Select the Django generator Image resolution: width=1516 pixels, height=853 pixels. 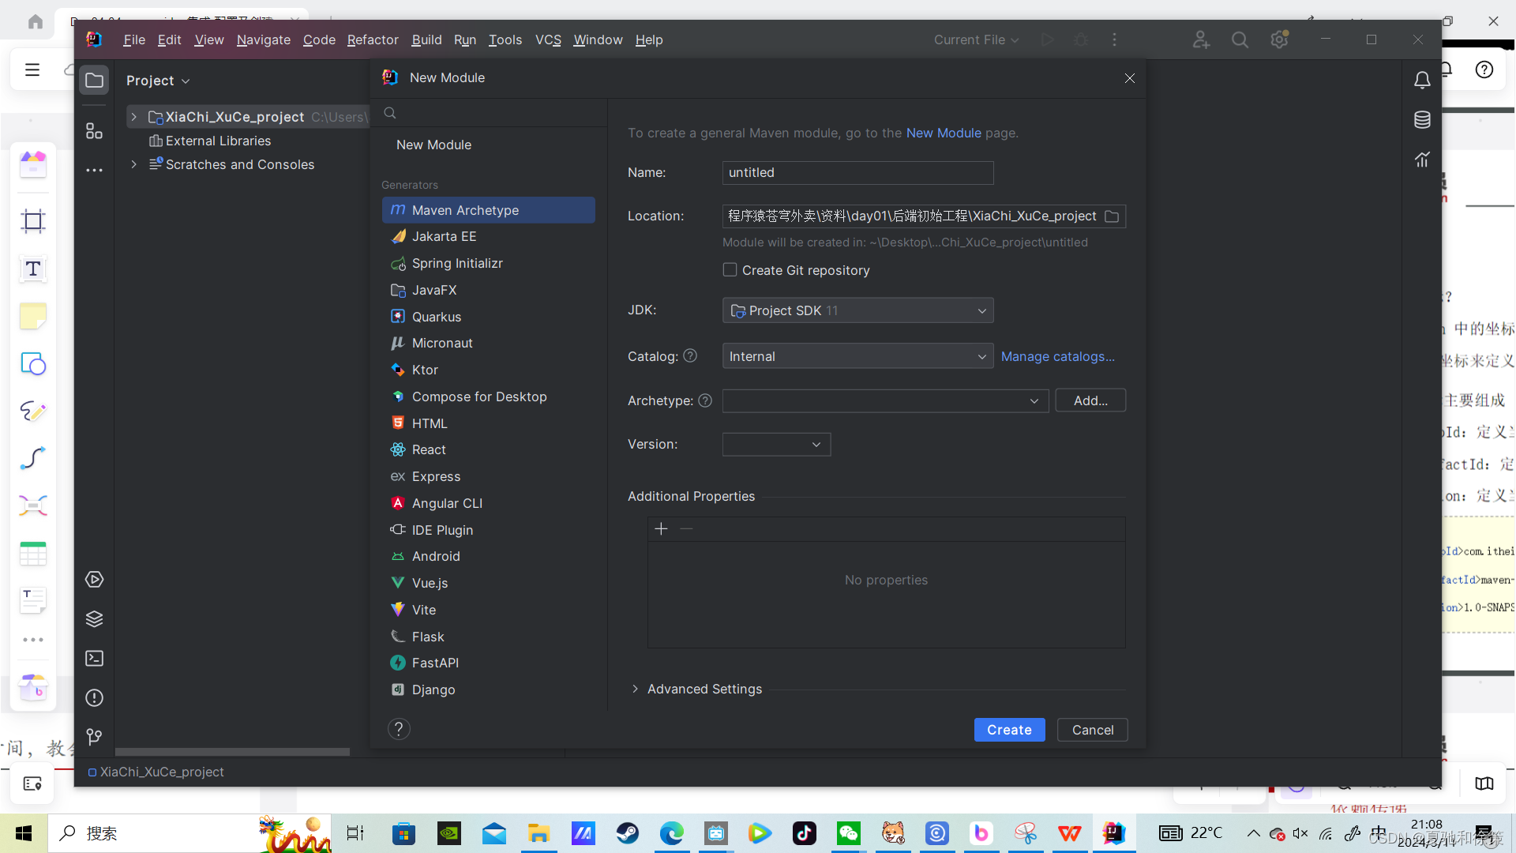pyautogui.click(x=489, y=690)
